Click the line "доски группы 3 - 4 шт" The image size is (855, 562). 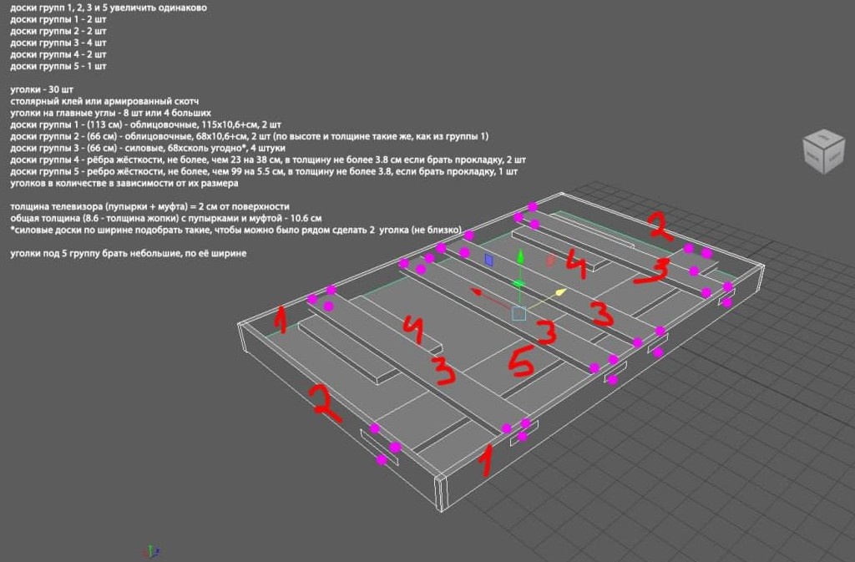58,43
